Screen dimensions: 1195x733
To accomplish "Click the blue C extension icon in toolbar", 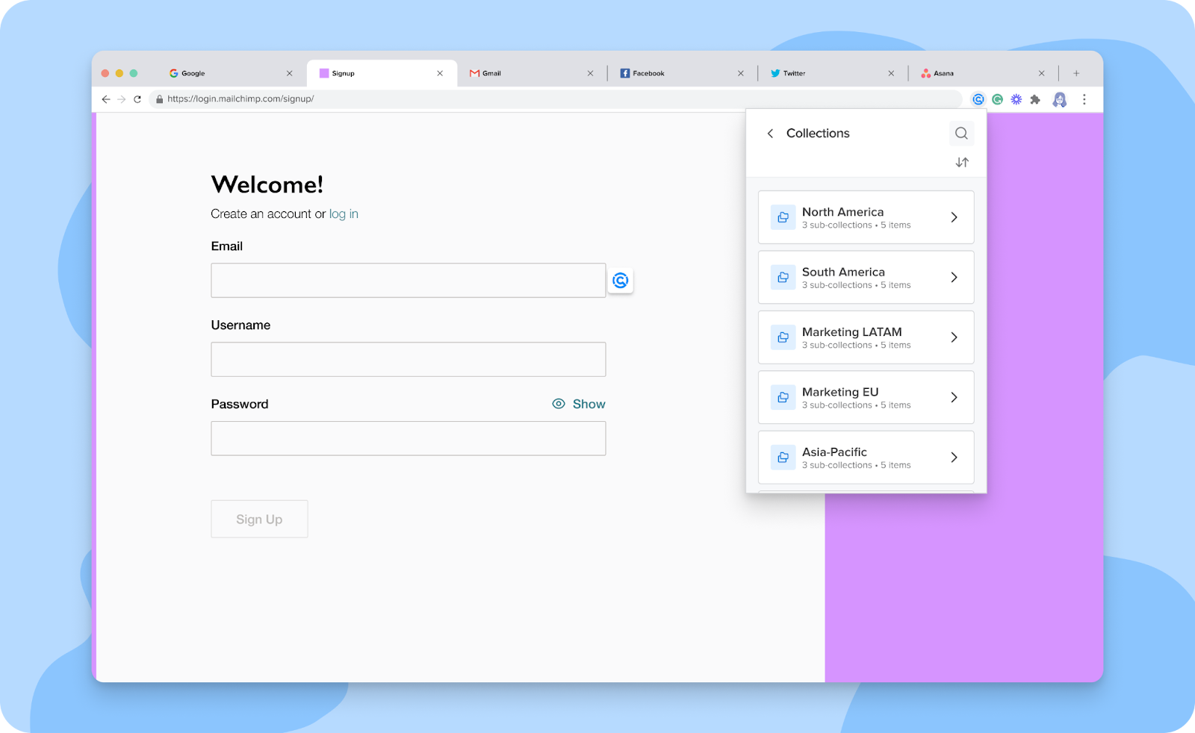I will coord(978,99).
